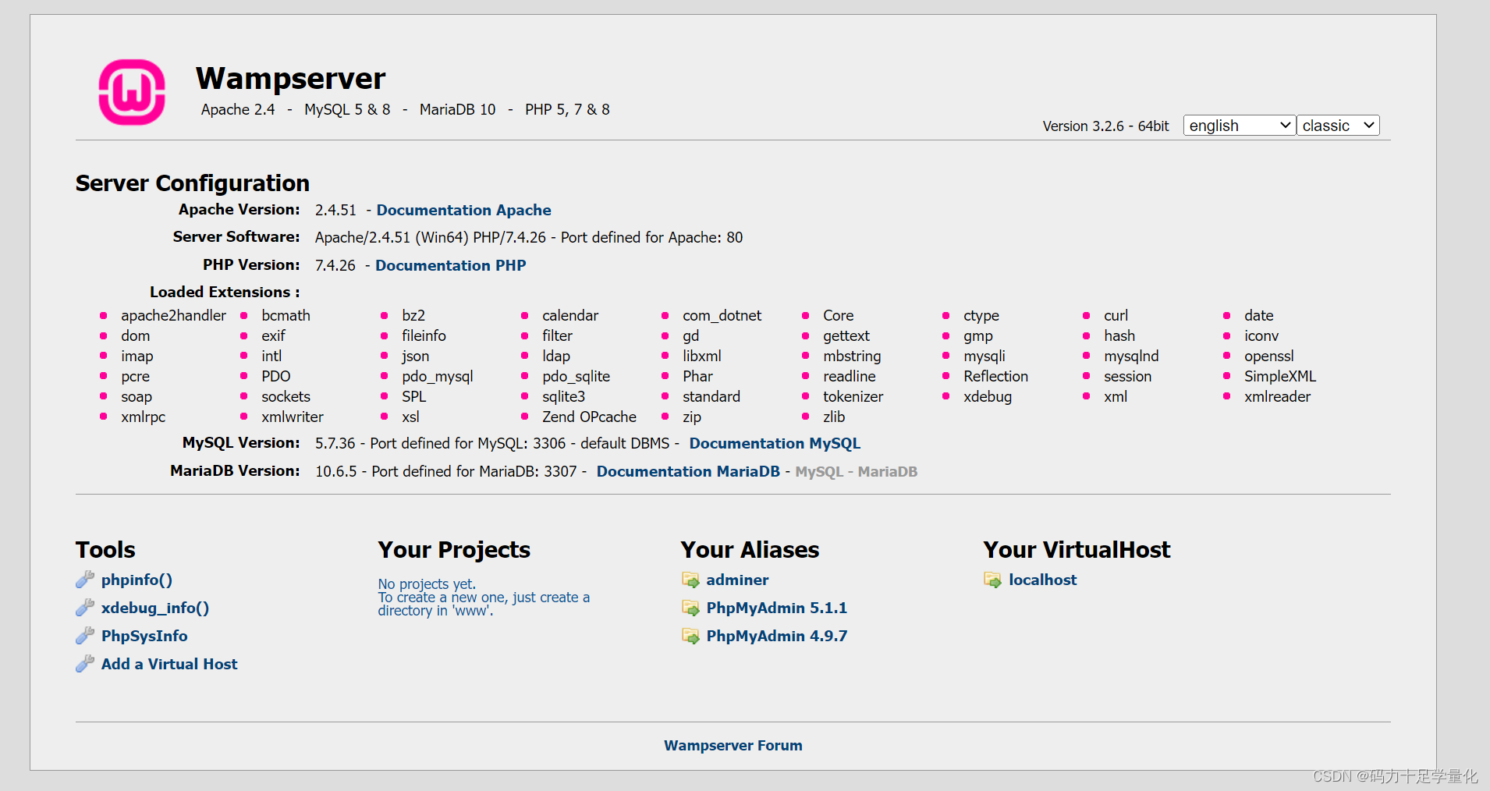Click the fileinfo extension entry
The image size is (1490, 791).
click(424, 335)
